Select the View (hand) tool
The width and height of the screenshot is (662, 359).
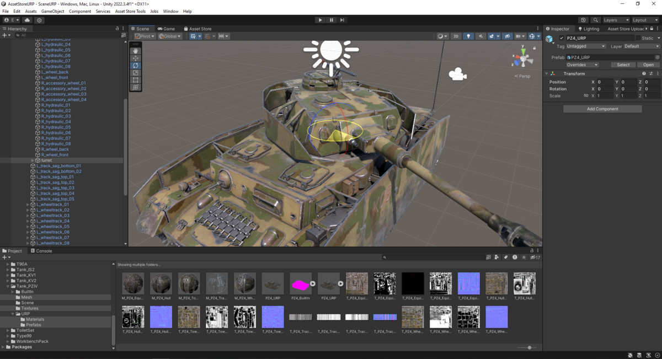136,51
